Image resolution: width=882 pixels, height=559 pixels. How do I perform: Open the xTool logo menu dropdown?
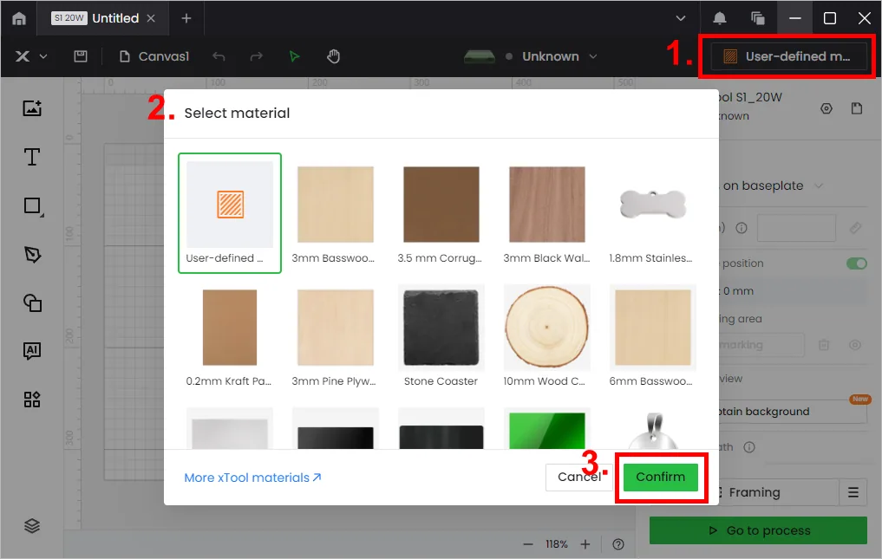(x=31, y=56)
